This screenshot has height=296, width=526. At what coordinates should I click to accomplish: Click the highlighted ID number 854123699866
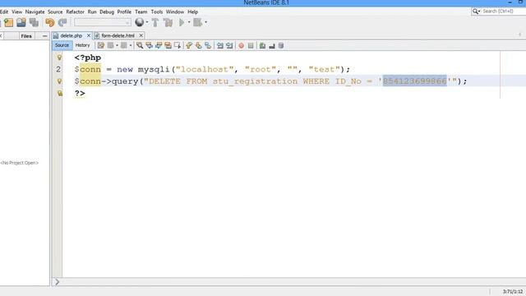(414, 81)
